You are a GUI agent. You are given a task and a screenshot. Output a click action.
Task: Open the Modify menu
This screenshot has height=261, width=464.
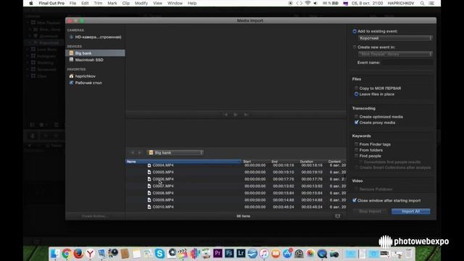(141, 3)
